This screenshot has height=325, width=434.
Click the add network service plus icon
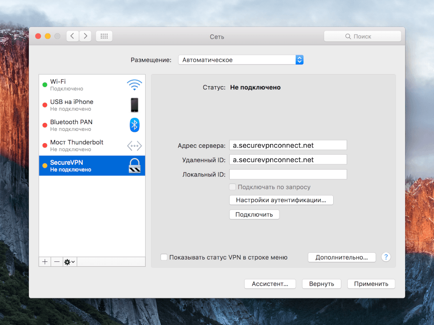coord(44,261)
